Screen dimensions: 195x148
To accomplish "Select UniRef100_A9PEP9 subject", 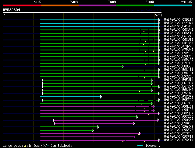I will click(x=179, y=53).
